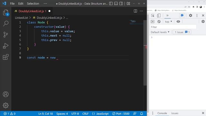Open errors and warnings in status bar
Image resolution: width=206 pixels, height=116 pixels.
point(9,114)
